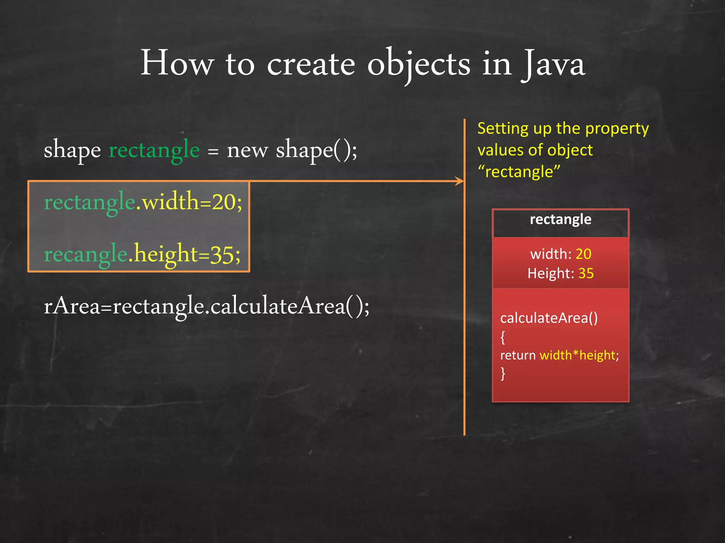Click 'values of object' in the yellow caption
This screenshot has height=543, width=725.
535,150
